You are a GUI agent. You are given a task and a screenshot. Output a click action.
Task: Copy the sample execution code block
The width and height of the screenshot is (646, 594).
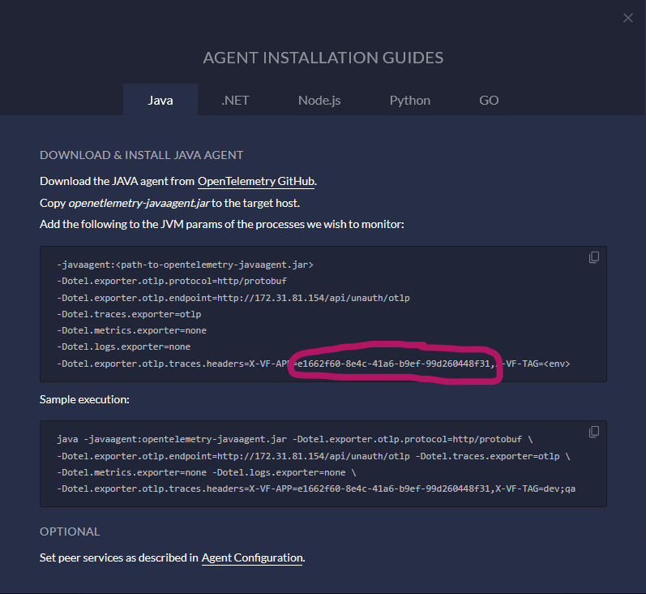[593, 432]
